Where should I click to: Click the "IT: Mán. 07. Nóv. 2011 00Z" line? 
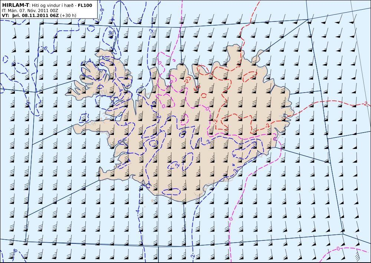pos(30,10)
